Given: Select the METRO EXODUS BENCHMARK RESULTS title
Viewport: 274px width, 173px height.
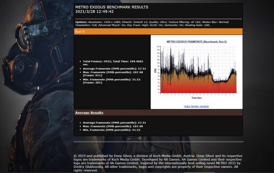Looking at the screenshot, I should point(112,7).
